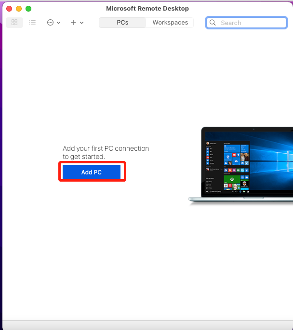Click the Add PC button
The width and height of the screenshot is (293, 330).
click(x=92, y=172)
